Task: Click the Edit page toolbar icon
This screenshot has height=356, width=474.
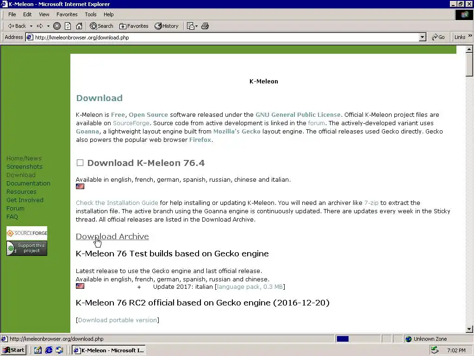Action: point(190,26)
